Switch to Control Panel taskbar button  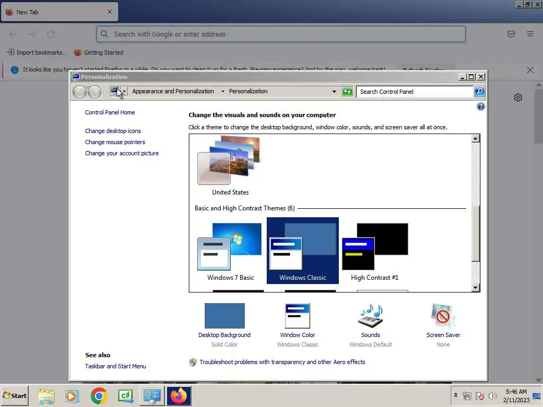point(152,396)
